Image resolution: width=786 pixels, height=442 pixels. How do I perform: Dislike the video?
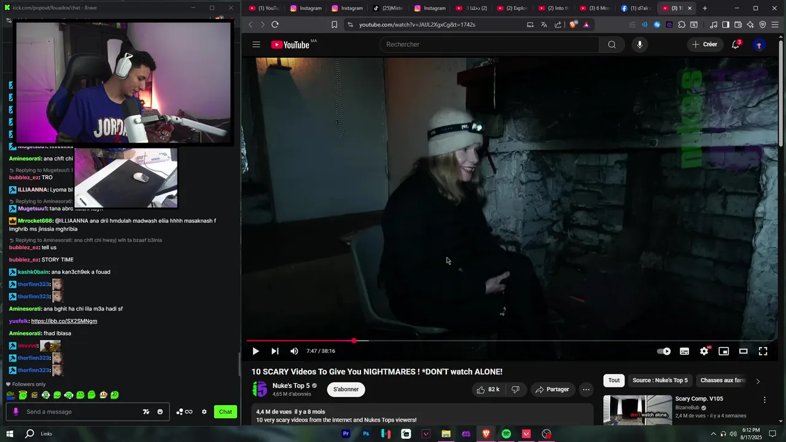516,389
